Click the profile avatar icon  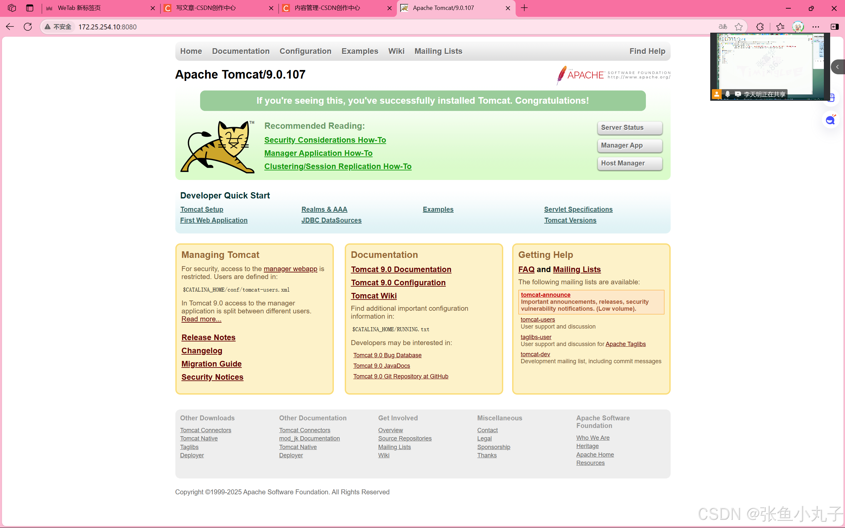point(798,27)
